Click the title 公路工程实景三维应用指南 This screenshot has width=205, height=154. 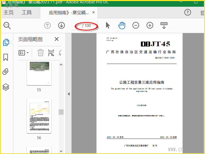point(142,82)
